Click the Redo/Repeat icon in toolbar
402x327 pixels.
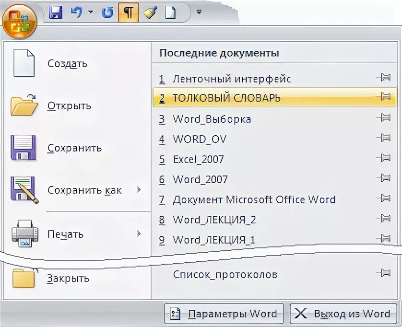point(107,12)
